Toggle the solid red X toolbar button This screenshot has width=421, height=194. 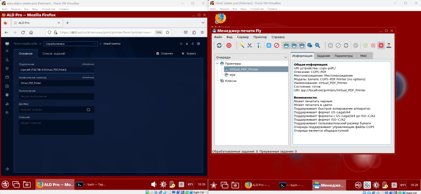pos(381,46)
